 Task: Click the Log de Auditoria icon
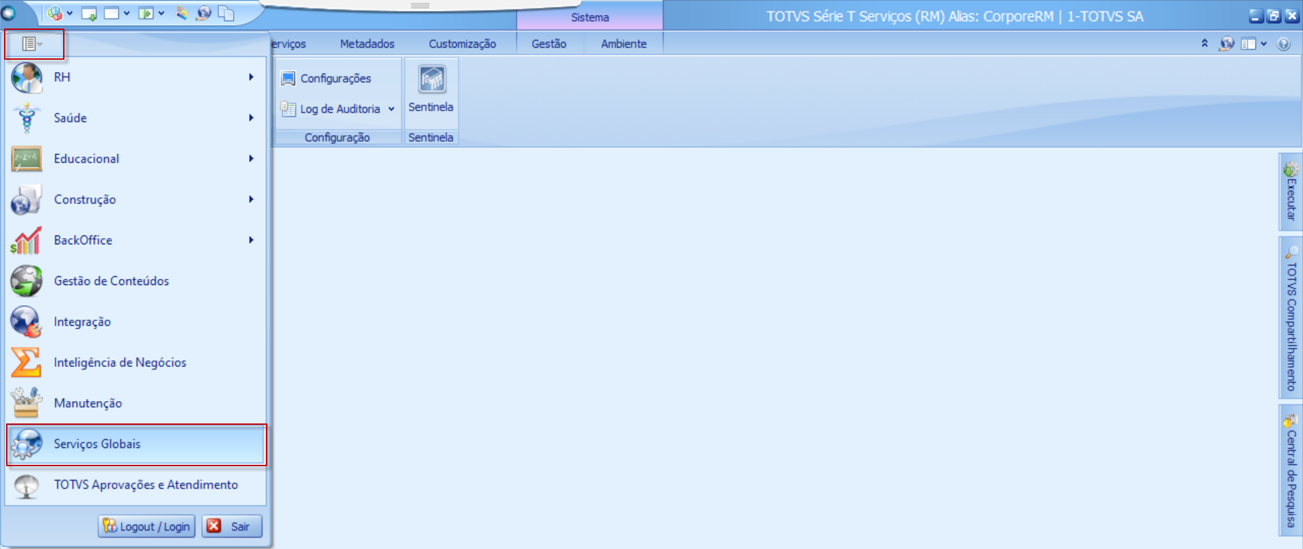point(288,109)
